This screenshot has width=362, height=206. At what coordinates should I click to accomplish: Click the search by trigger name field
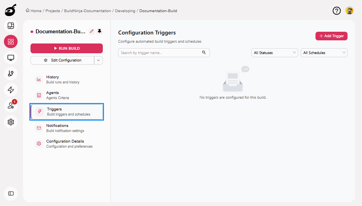coord(160,53)
